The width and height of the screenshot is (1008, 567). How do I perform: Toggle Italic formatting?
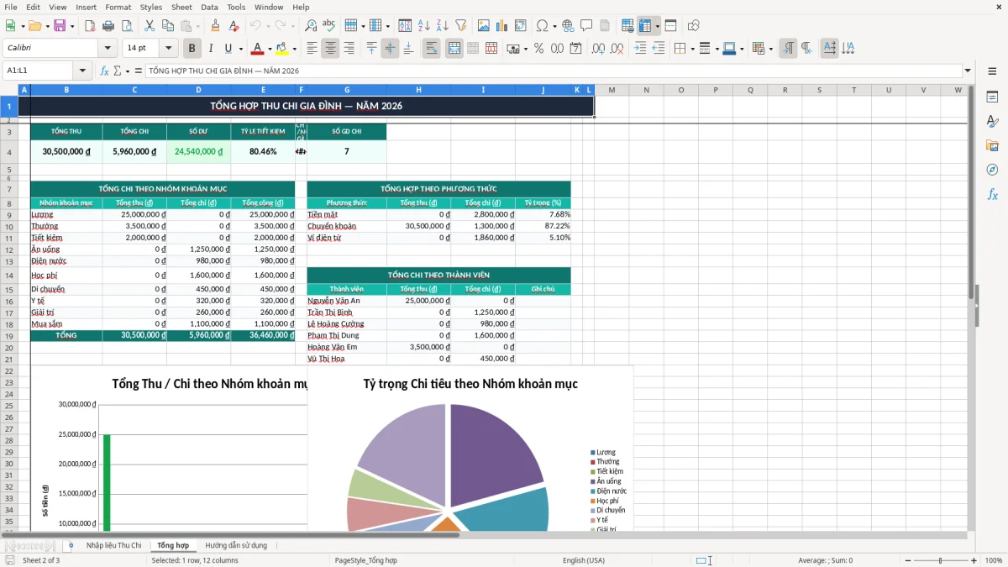point(210,49)
